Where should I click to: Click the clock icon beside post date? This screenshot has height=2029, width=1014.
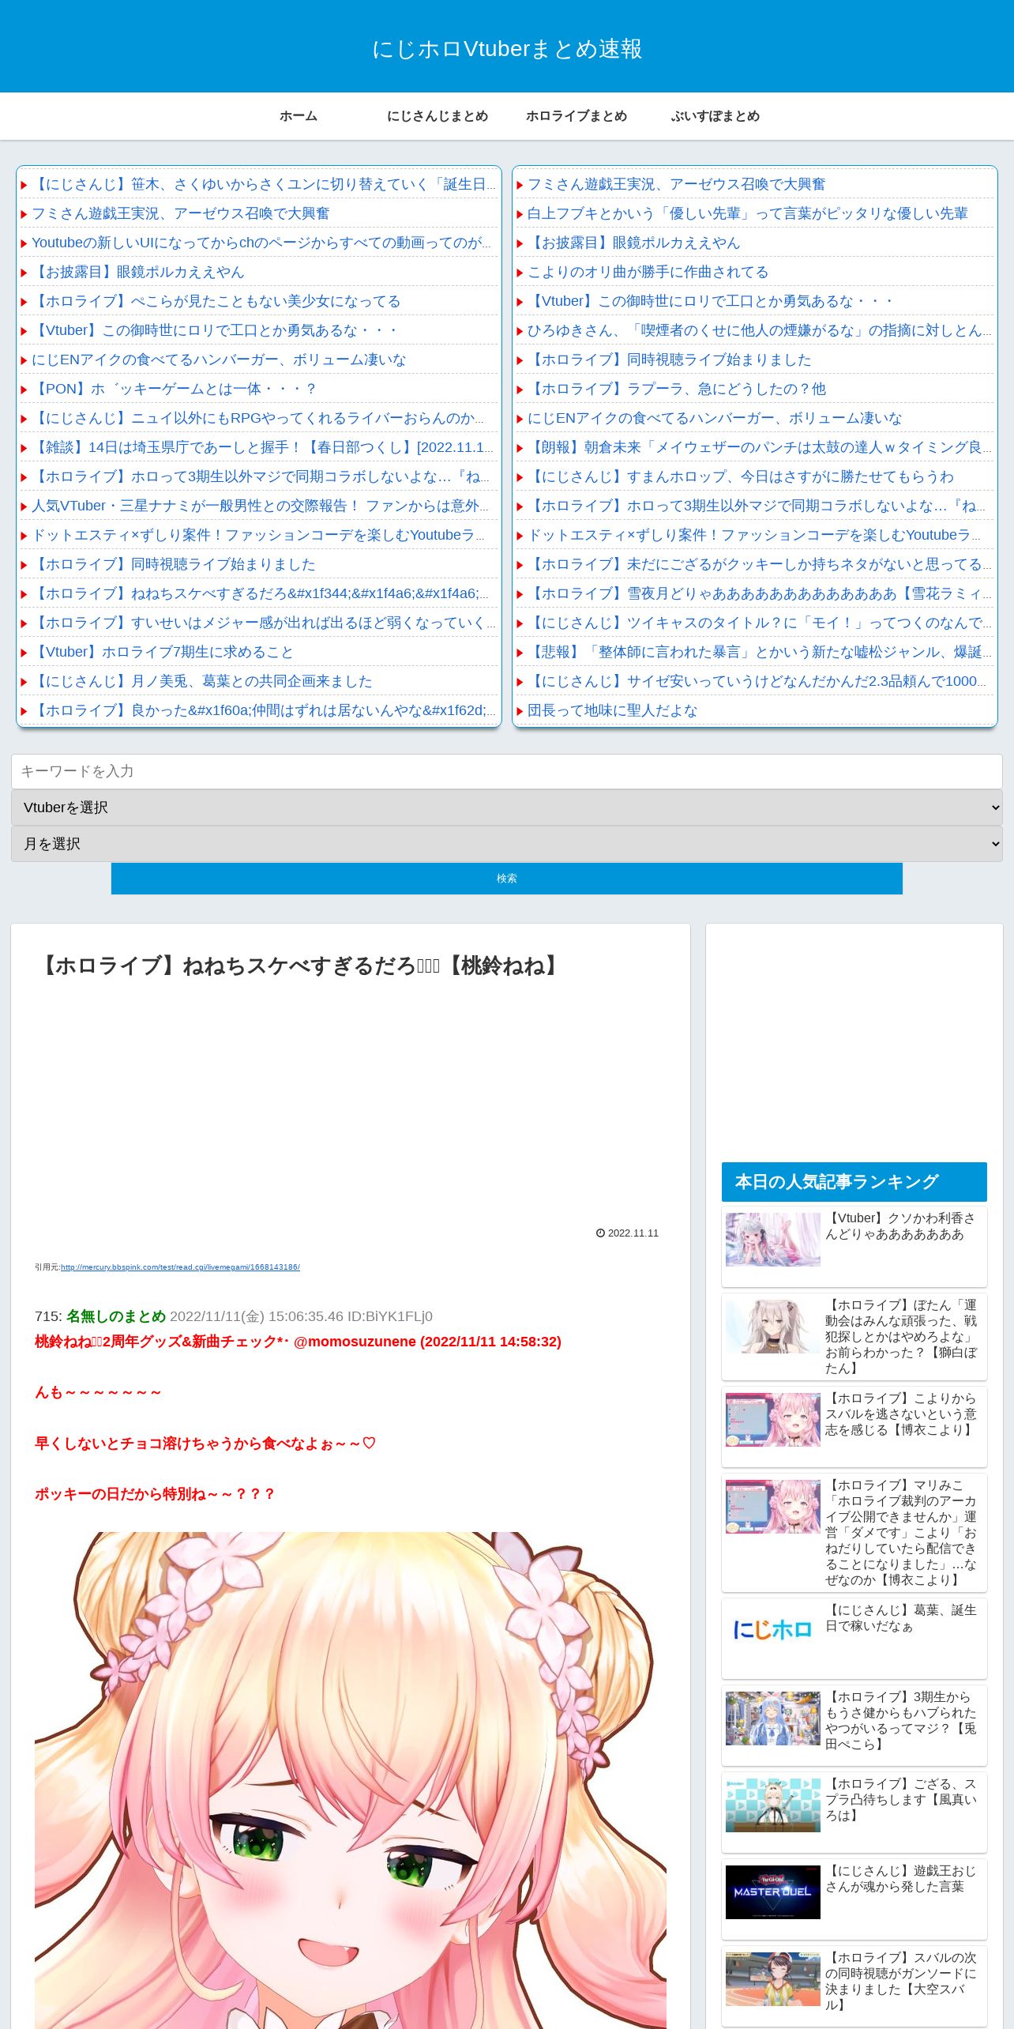coord(600,1233)
